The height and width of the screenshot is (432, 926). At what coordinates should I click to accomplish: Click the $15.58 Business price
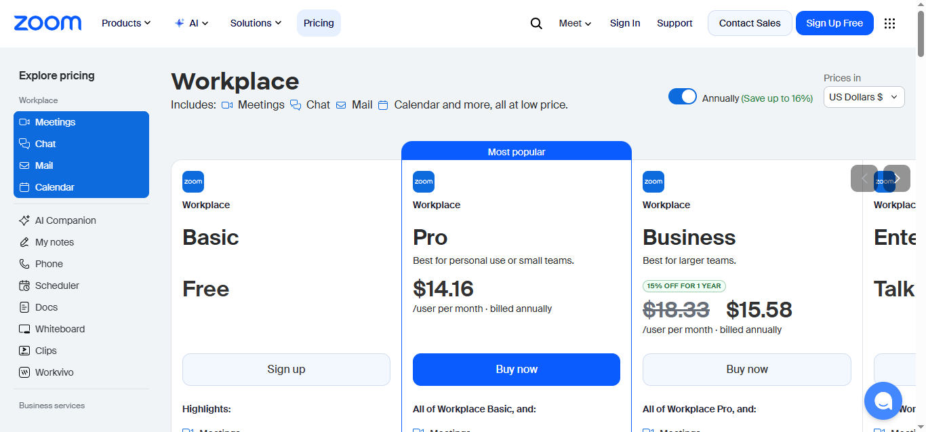759,310
